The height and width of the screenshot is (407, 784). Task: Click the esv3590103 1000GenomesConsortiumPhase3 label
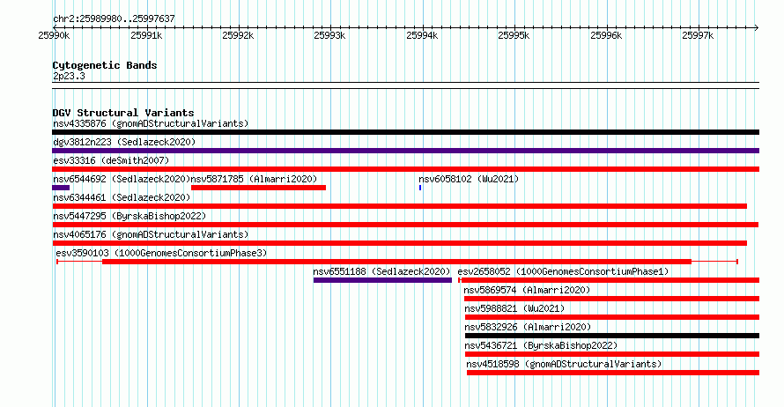pos(161,253)
